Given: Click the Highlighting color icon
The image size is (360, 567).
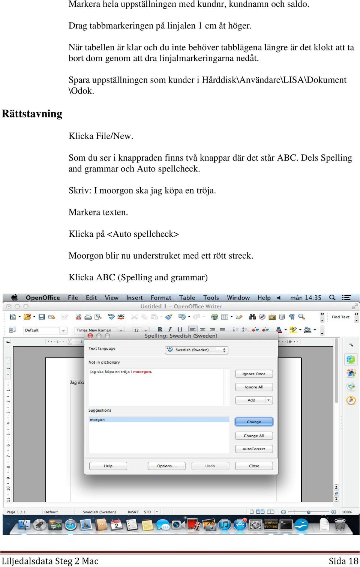Looking at the screenshot, I should pos(293,330).
